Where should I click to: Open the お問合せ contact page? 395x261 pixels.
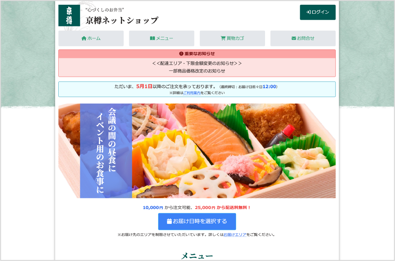[x=303, y=38]
